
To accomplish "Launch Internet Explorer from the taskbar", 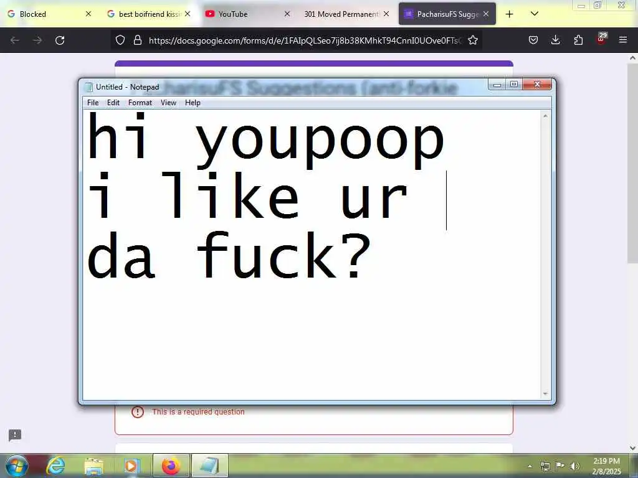I will pyautogui.click(x=55, y=466).
